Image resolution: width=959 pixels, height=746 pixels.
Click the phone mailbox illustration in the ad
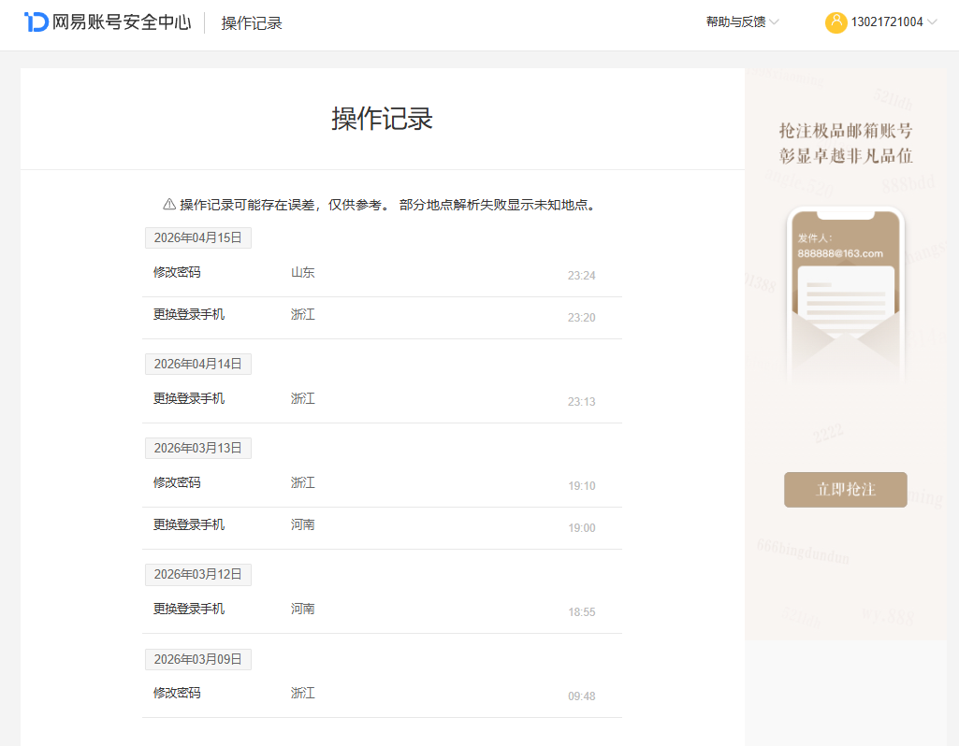point(845,295)
